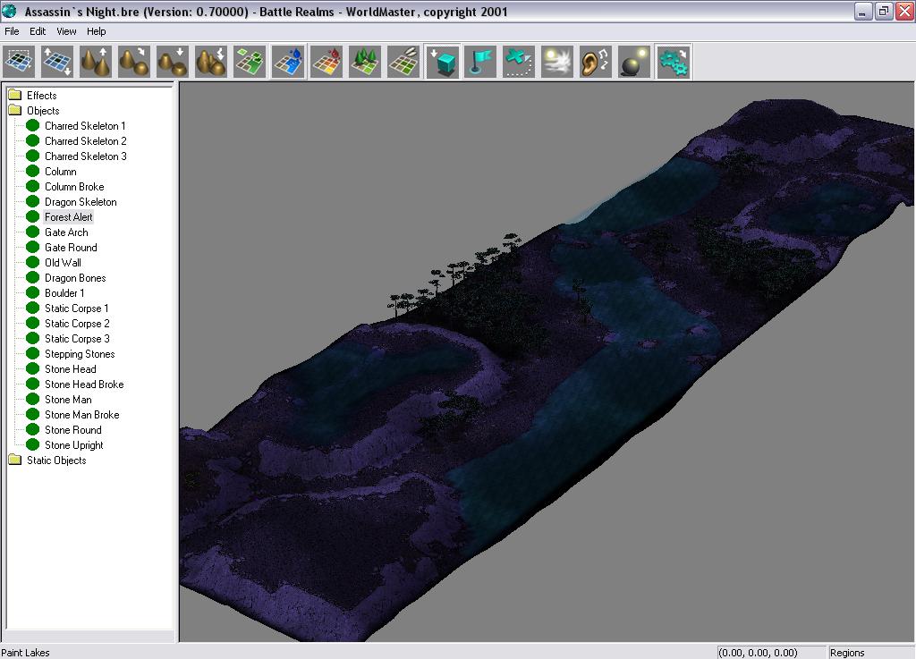Click the ear sound tool icon

596,62
